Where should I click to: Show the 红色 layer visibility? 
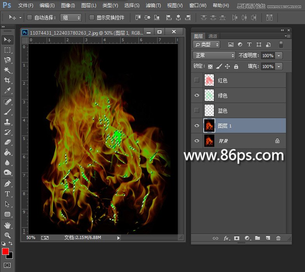(197, 80)
